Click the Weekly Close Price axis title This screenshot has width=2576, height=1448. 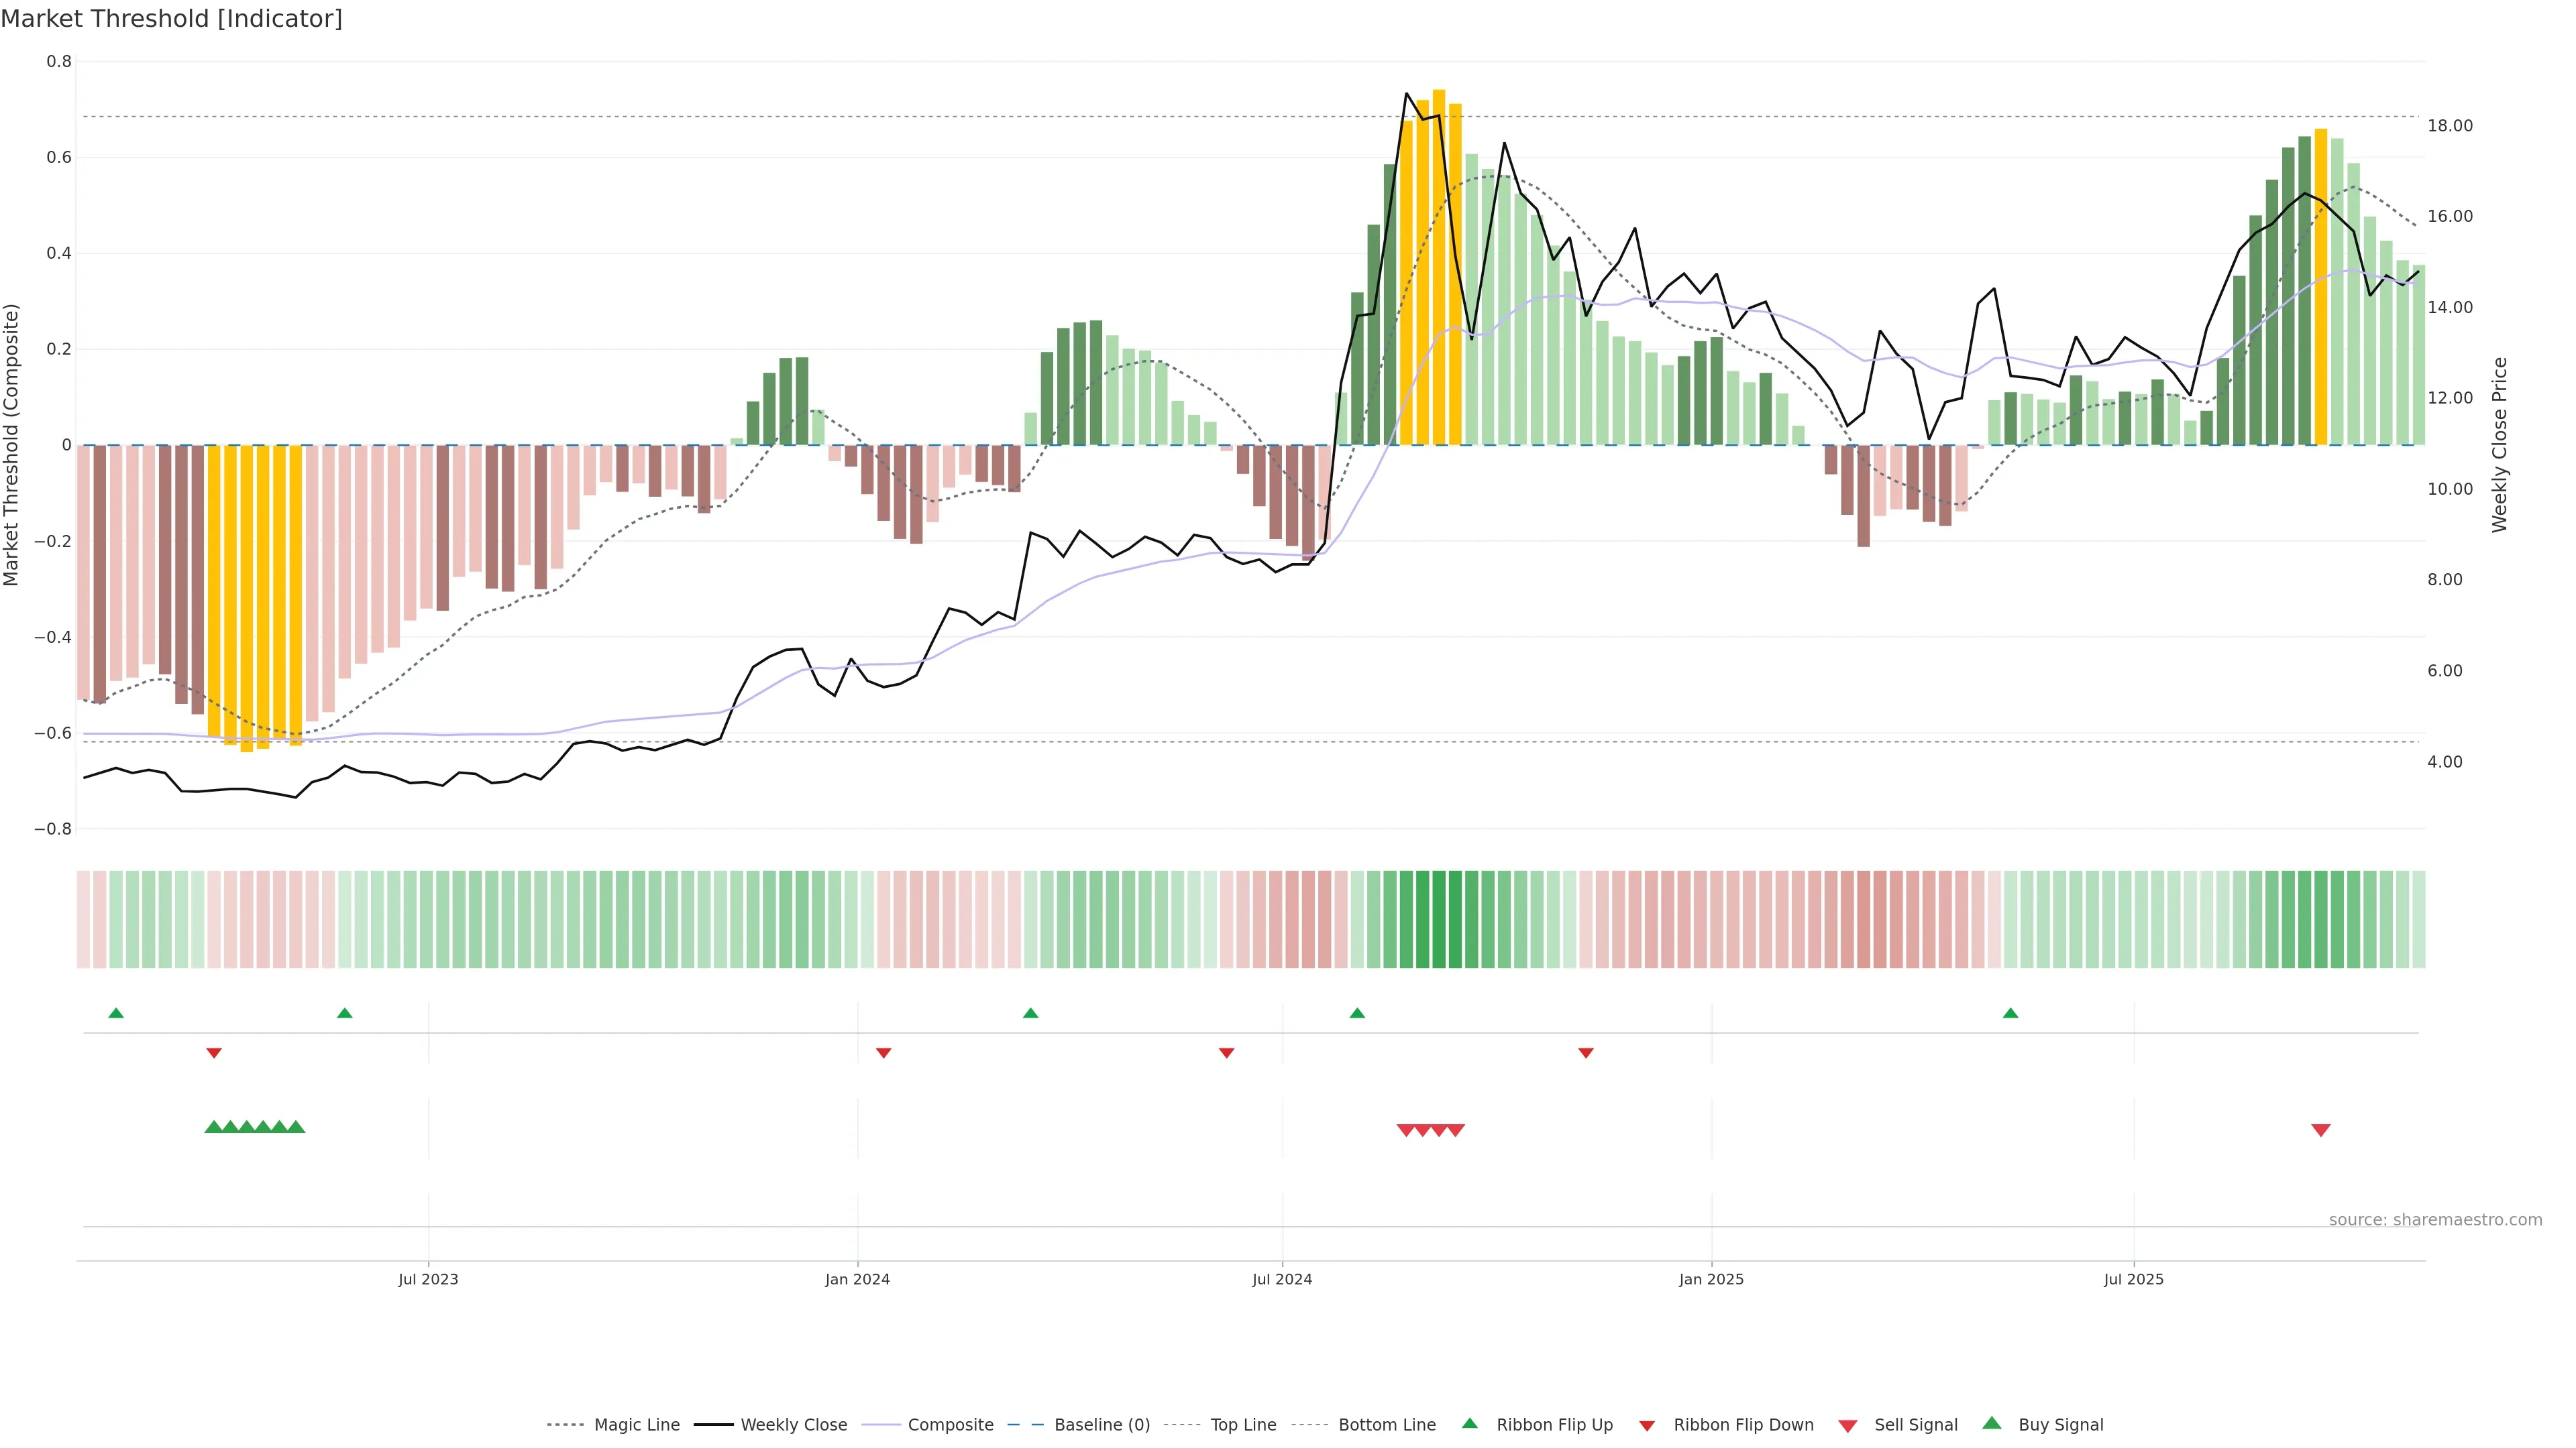click(x=2500, y=444)
